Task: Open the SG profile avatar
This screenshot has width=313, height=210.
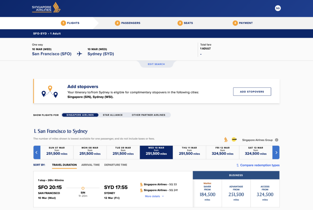Action: click(278, 8)
